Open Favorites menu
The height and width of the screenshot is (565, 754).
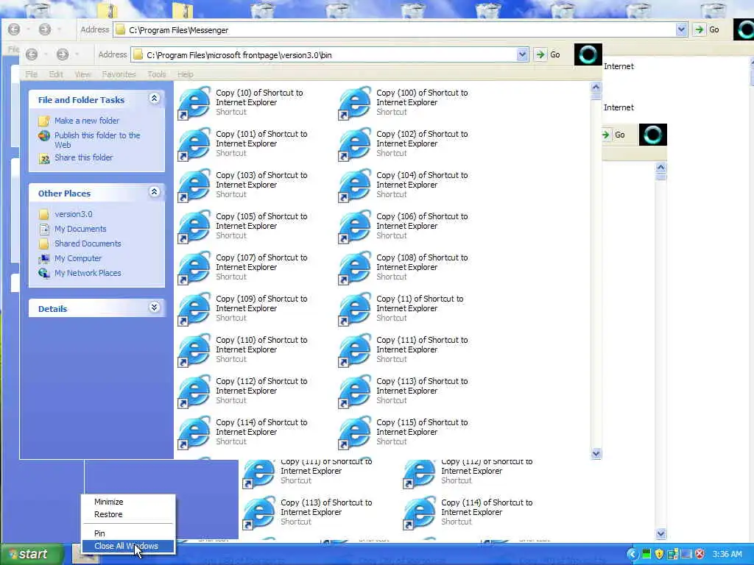tap(119, 74)
